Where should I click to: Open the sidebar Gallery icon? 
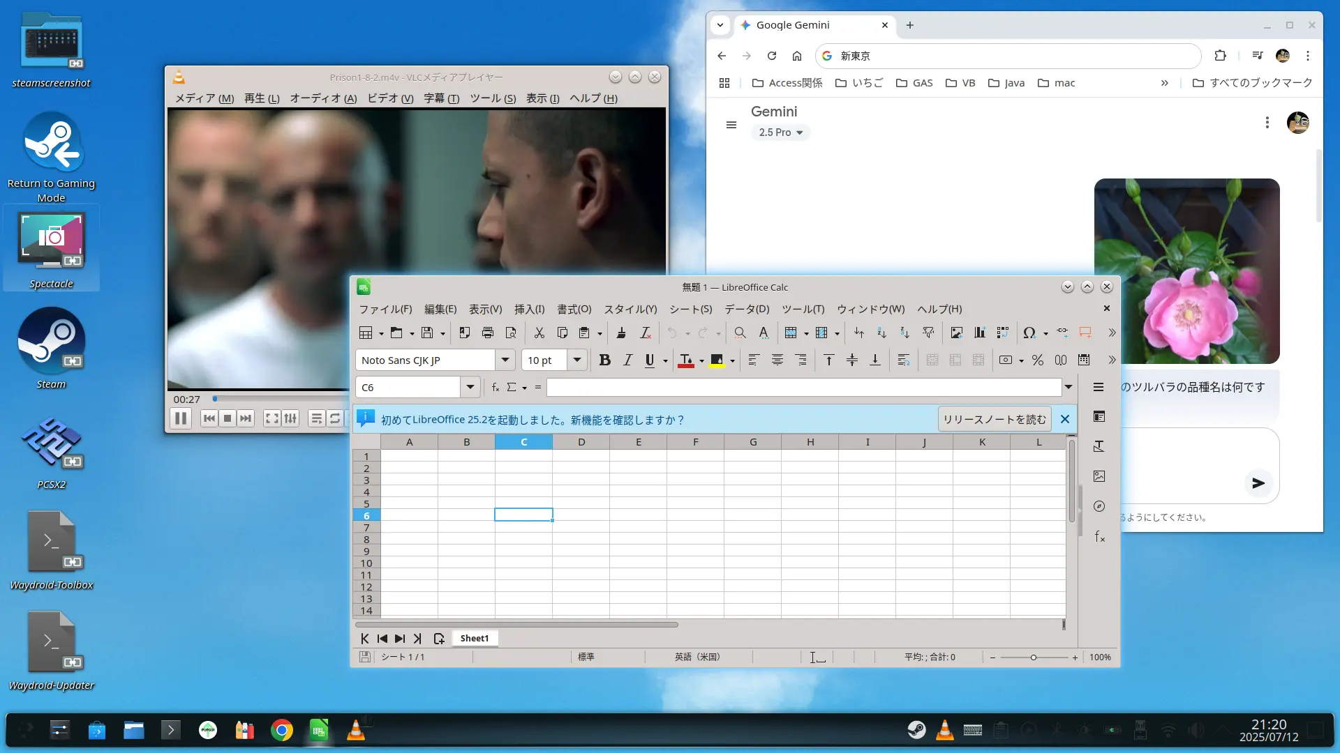[1099, 476]
